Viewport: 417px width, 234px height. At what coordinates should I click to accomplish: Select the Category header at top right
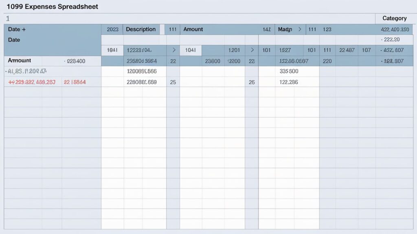[x=394, y=18]
